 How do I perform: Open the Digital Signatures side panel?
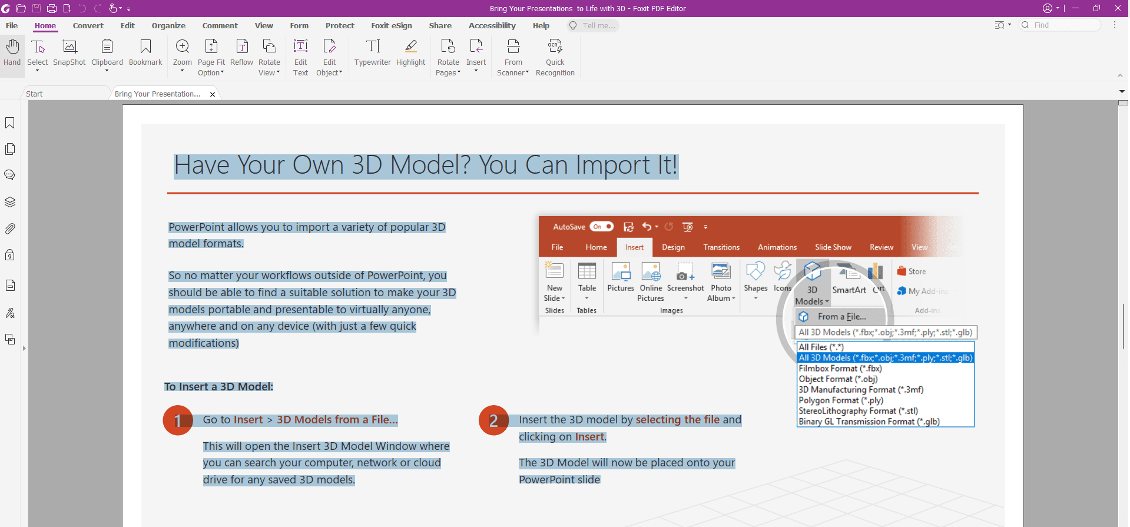(x=10, y=313)
